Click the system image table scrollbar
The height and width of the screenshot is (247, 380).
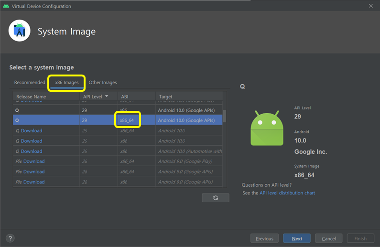click(x=224, y=116)
